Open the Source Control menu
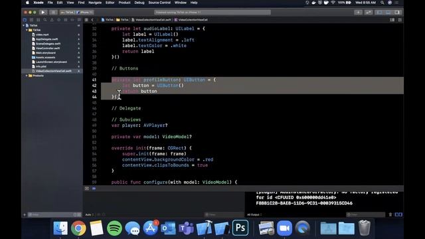 (159, 3)
